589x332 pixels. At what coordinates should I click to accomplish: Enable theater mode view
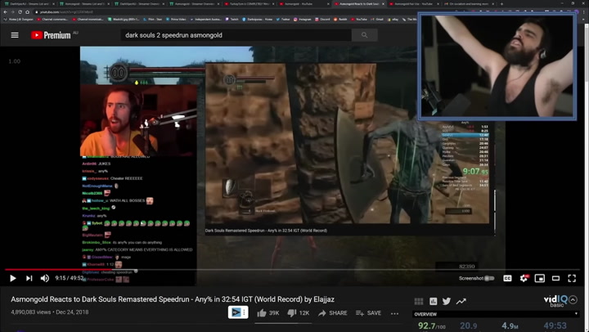point(555,278)
